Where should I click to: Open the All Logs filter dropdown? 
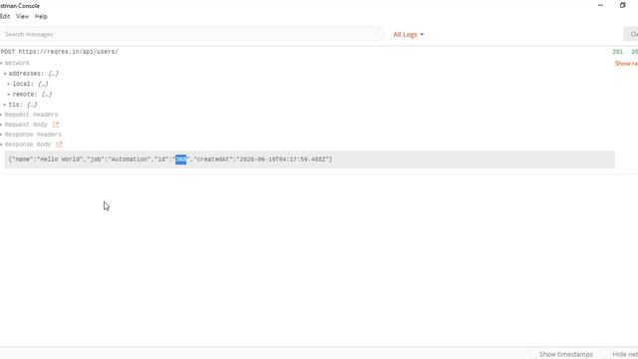pos(408,34)
